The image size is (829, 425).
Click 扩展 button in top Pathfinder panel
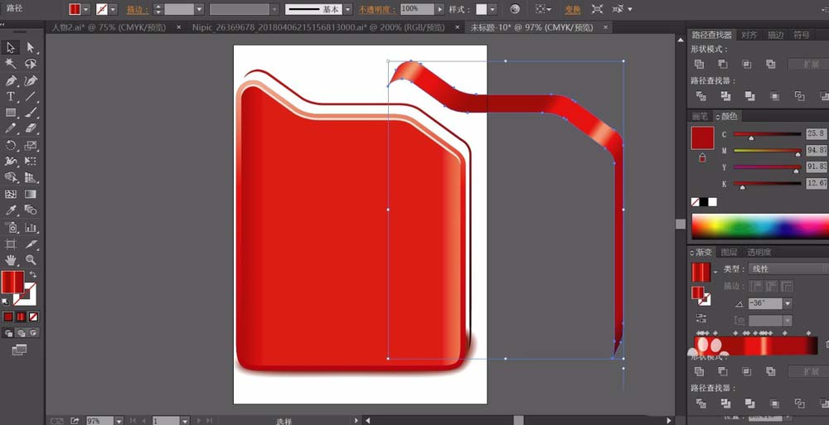tap(807, 64)
